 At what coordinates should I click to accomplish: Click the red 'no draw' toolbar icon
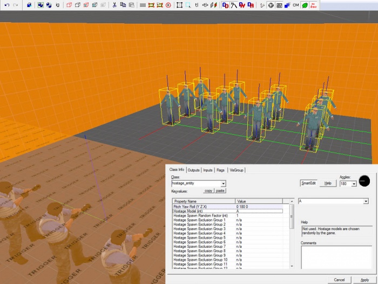tap(314, 5)
